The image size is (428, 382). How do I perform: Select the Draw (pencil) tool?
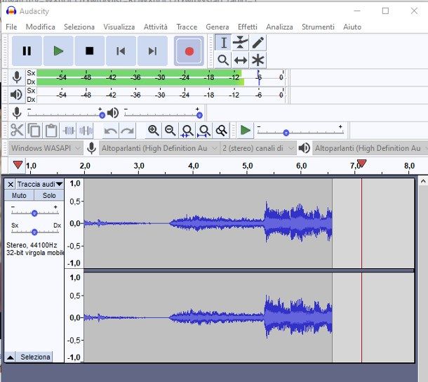tap(258, 42)
